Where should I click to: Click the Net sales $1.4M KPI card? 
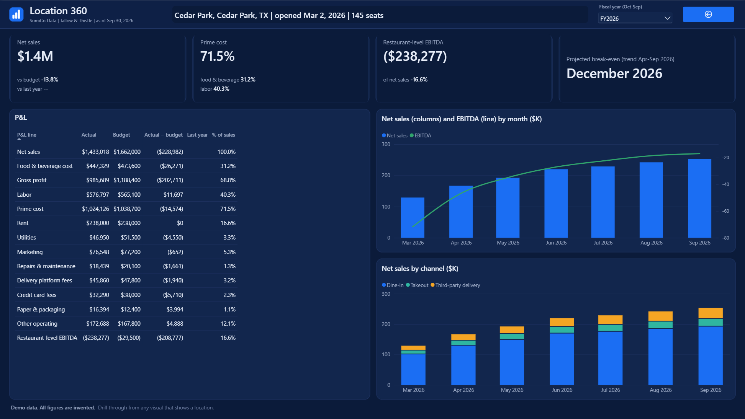(x=98, y=69)
